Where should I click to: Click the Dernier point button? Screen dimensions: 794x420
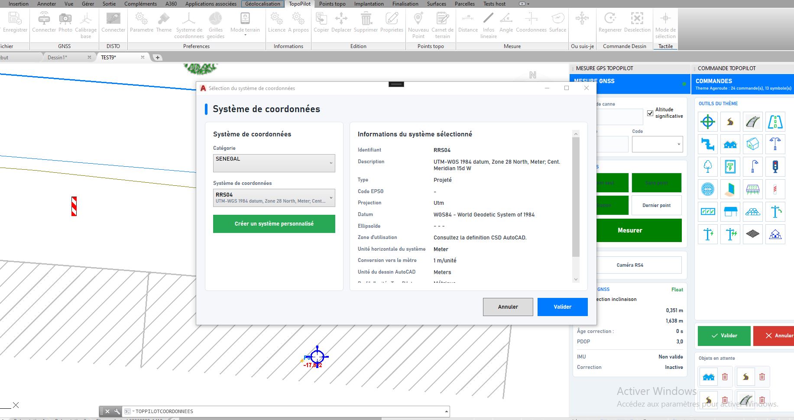(657, 205)
